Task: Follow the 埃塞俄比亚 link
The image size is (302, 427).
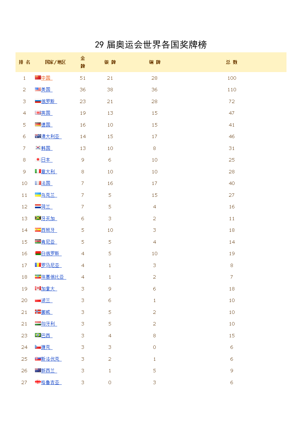Action: [x=54, y=277]
